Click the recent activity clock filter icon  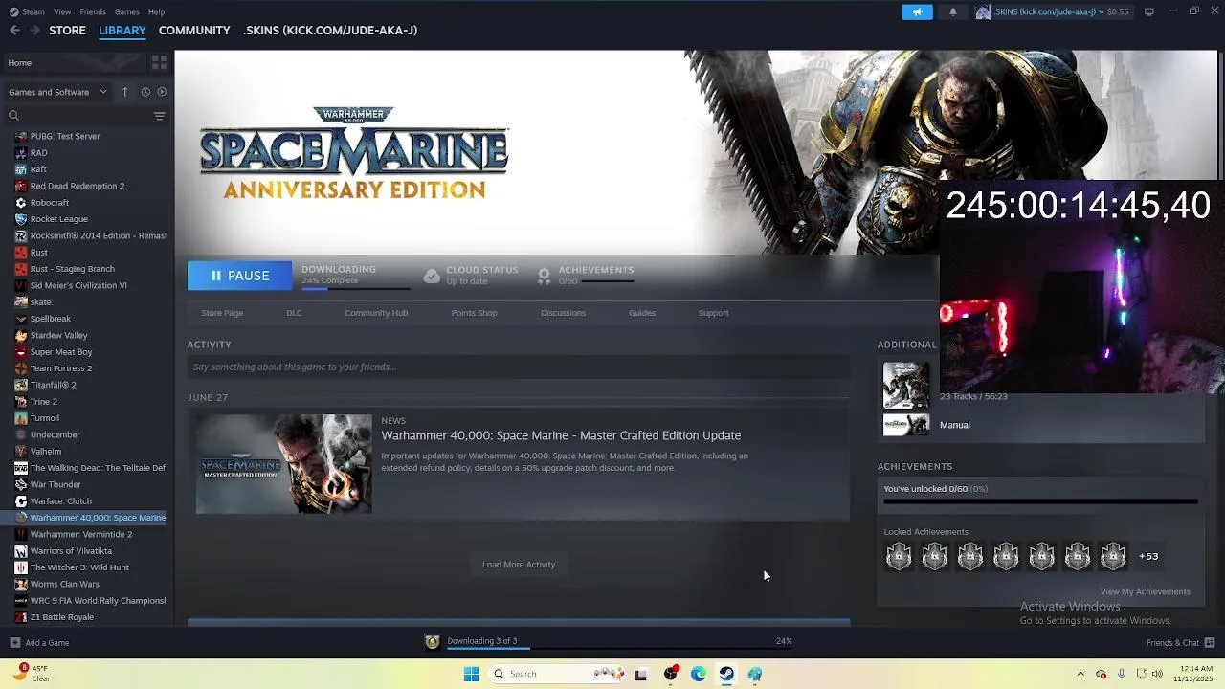145,92
